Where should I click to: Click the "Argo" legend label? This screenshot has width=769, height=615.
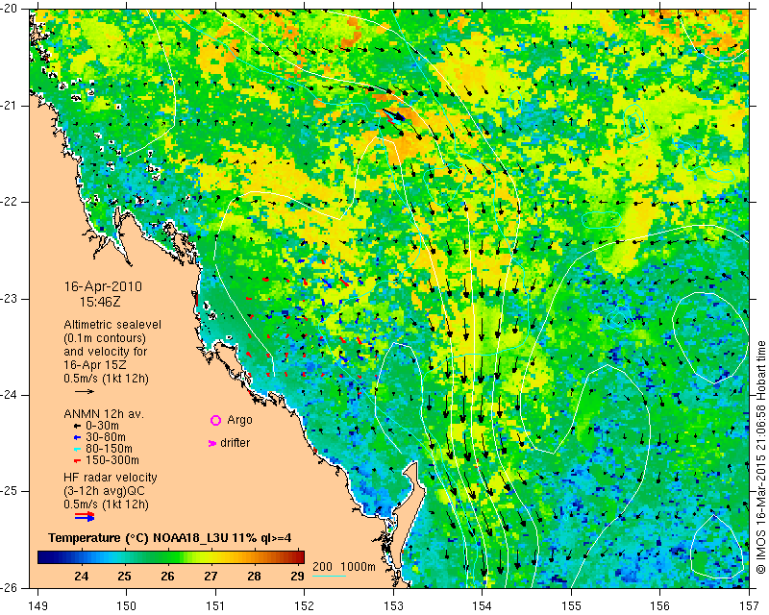click(239, 420)
